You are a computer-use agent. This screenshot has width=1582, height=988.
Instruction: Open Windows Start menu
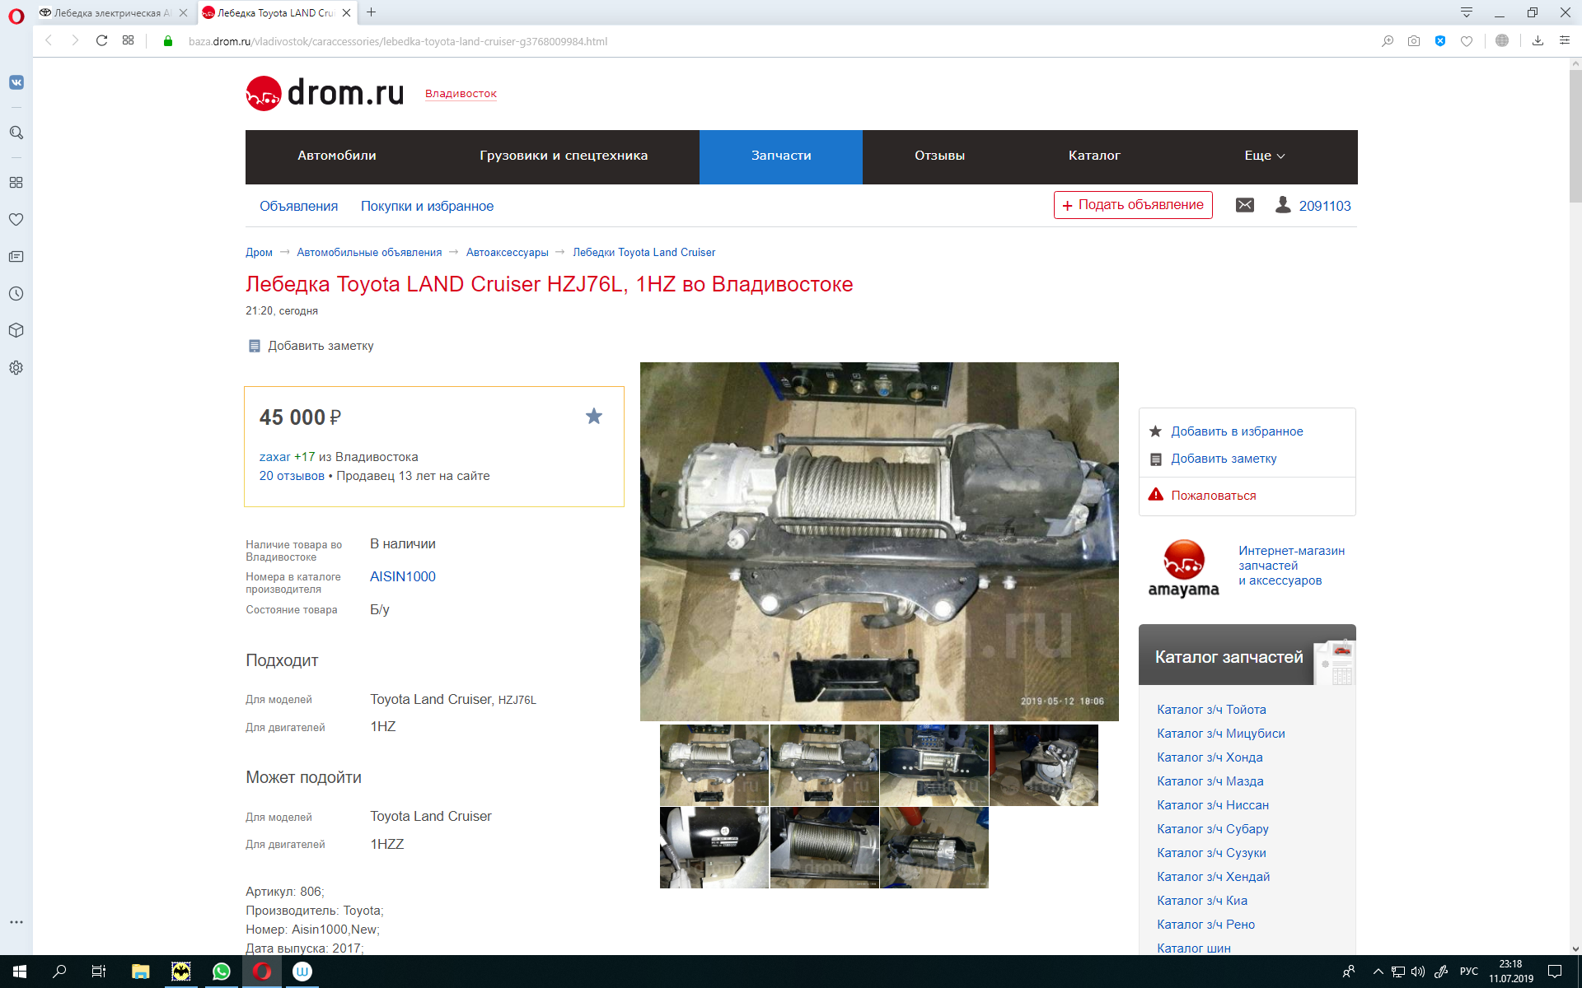coord(20,972)
